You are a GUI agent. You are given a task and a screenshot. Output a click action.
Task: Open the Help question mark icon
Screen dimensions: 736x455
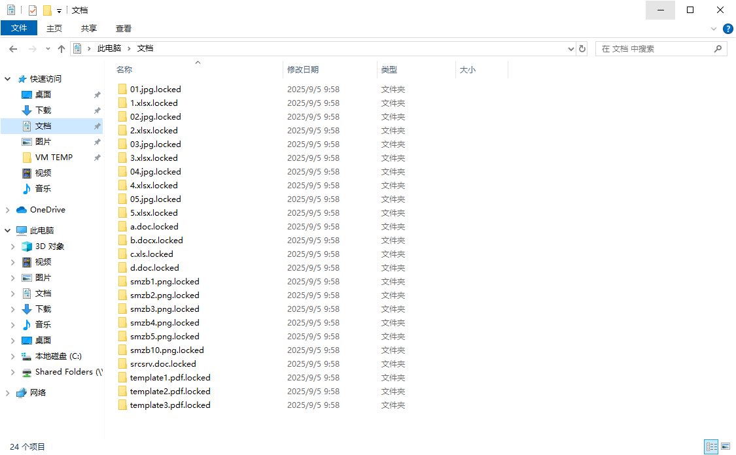pos(727,29)
